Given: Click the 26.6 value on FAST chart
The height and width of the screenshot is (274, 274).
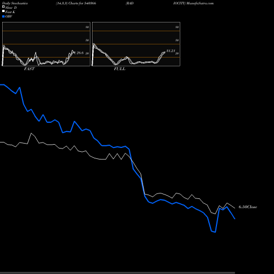Looking at the screenshot, I should tap(80, 53).
